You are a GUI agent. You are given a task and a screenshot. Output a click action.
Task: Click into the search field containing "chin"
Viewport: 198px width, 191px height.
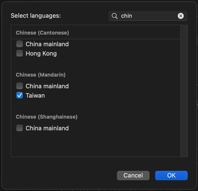(147, 16)
